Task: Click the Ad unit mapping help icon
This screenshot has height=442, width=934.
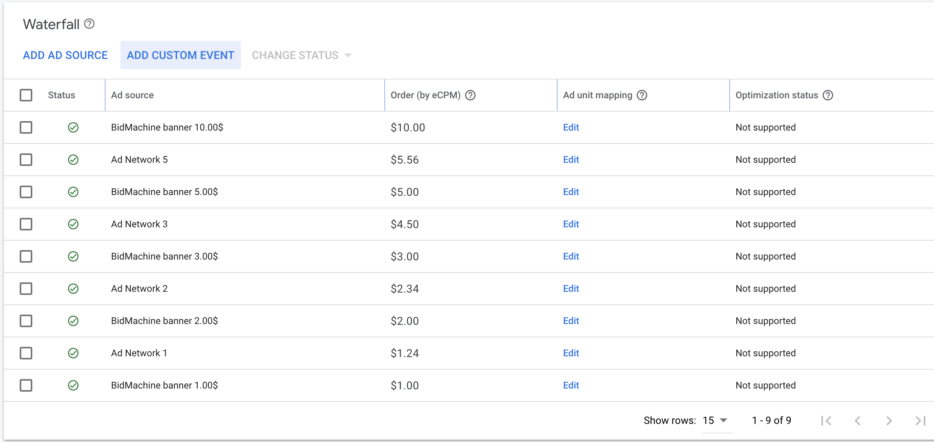Action: (642, 95)
